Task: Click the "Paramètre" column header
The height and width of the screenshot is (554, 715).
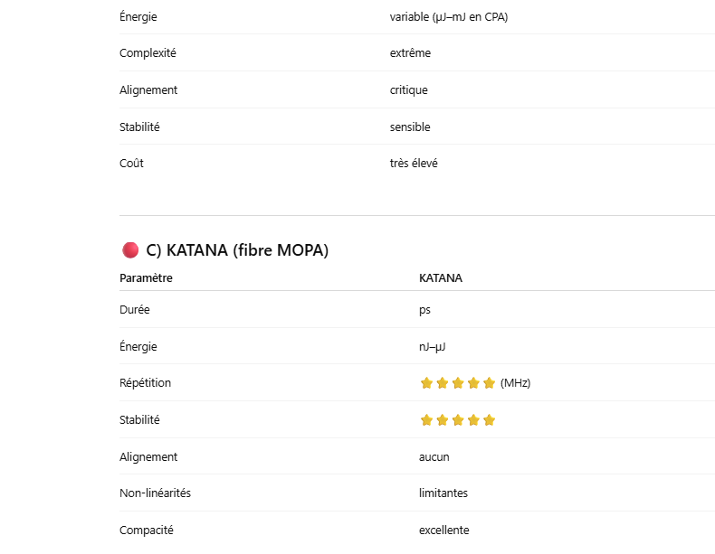Action: 146,278
